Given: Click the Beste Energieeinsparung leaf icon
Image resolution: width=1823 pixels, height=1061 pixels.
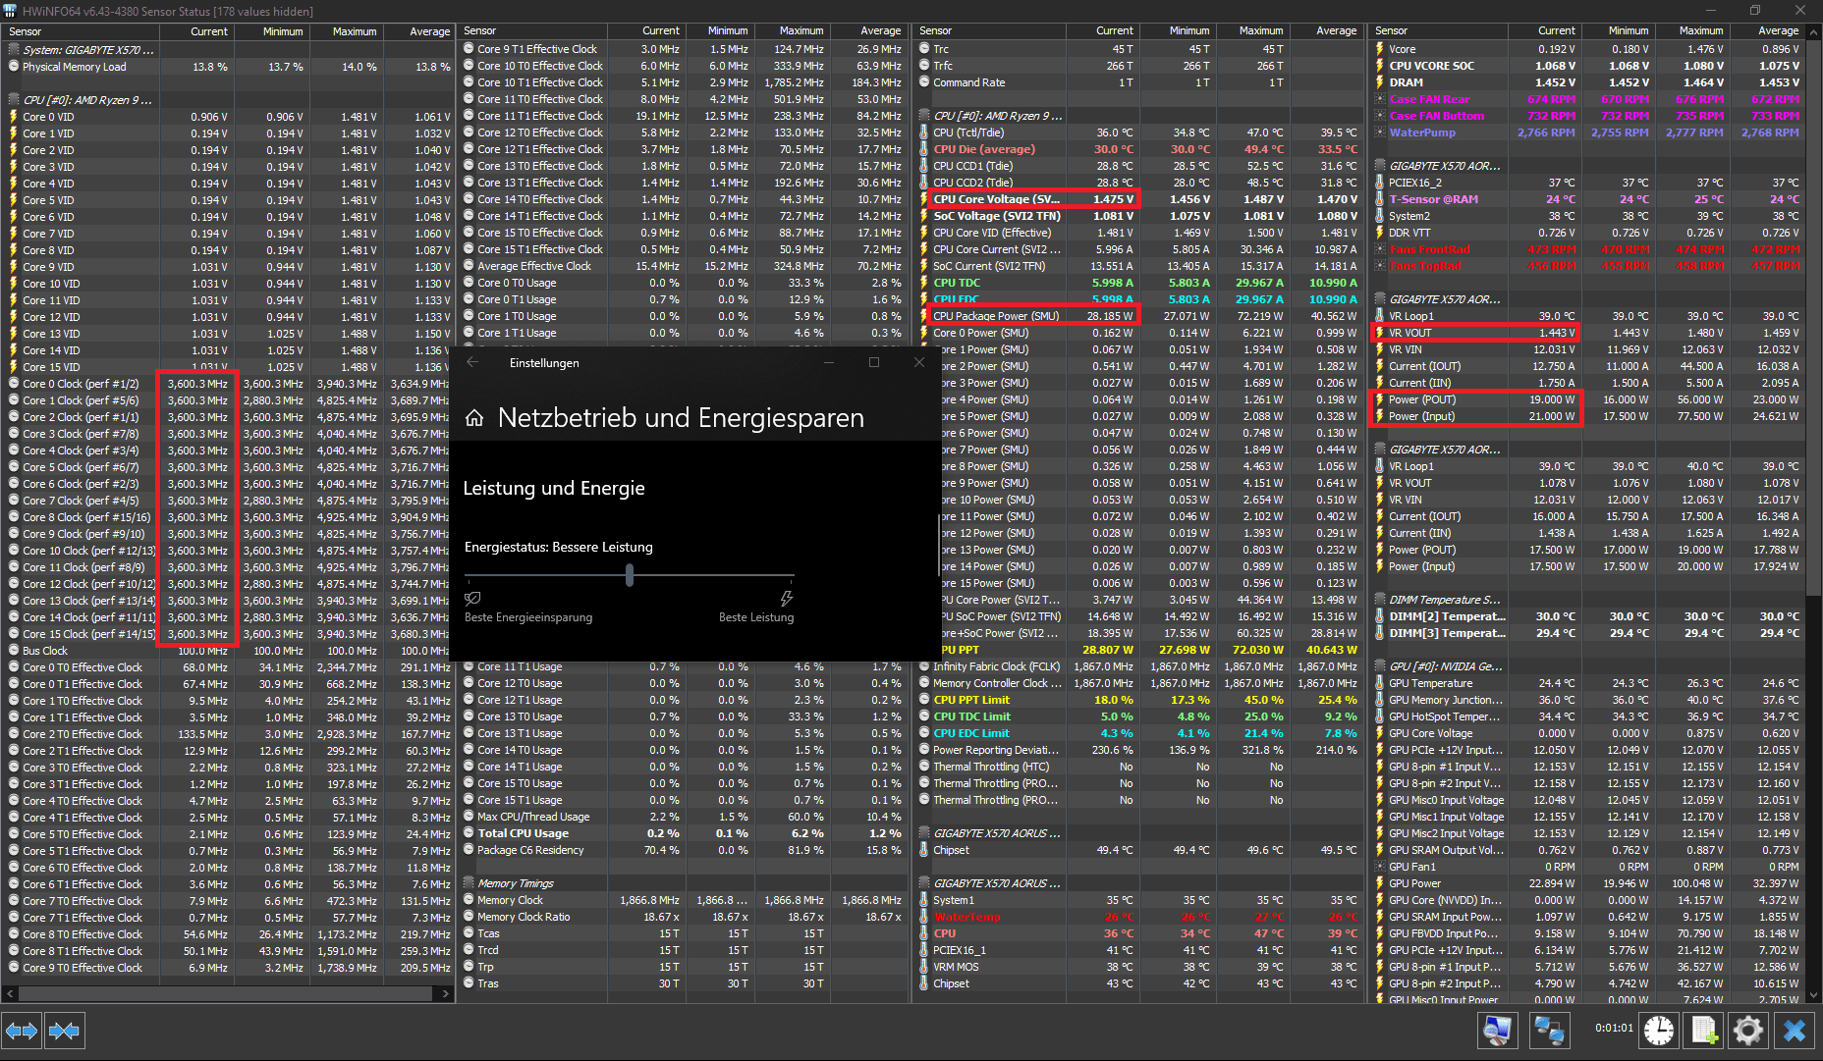Looking at the screenshot, I should [472, 598].
